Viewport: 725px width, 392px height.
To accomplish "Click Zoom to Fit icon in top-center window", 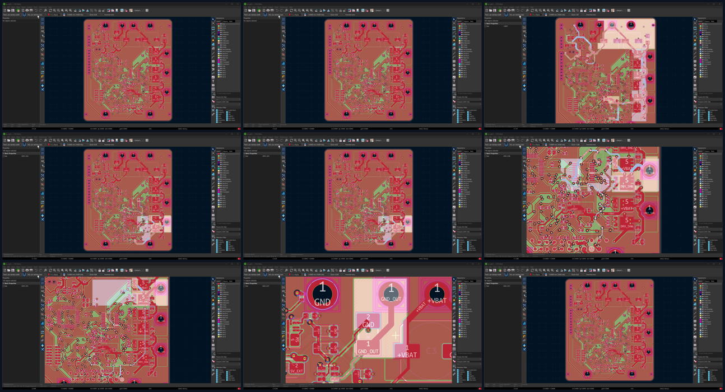I will (303, 10).
